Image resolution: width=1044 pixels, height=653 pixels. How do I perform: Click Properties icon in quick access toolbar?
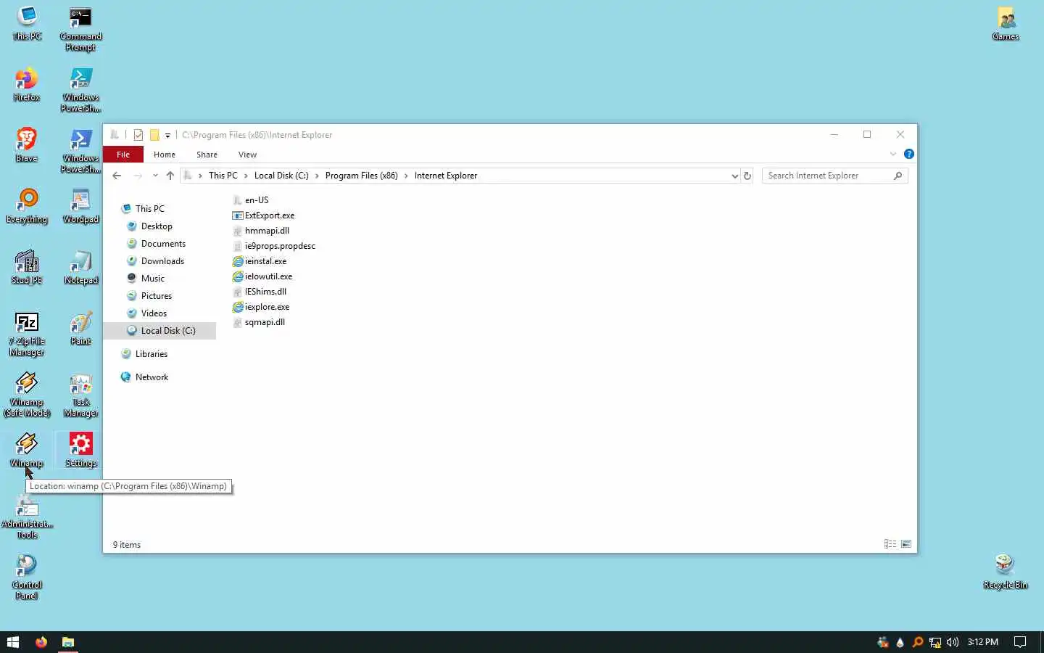[x=138, y=135]
